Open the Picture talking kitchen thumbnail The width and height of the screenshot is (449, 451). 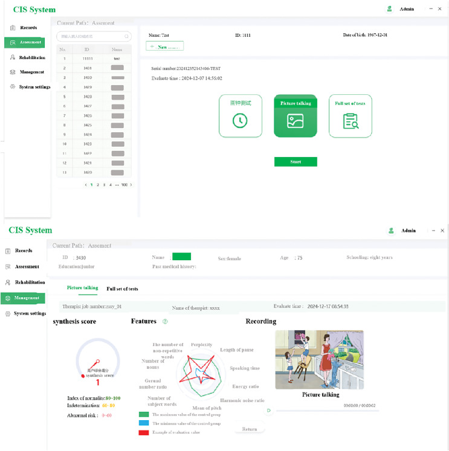click(320, 360)
